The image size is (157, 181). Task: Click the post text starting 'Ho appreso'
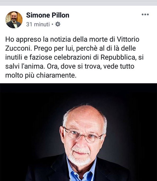coord(75,57)
